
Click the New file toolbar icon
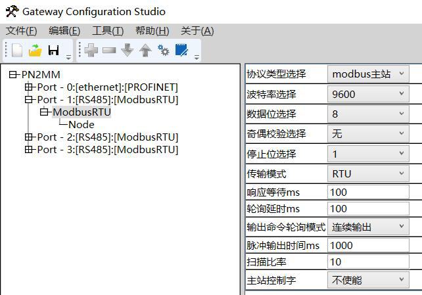click(x=17, y=50)
